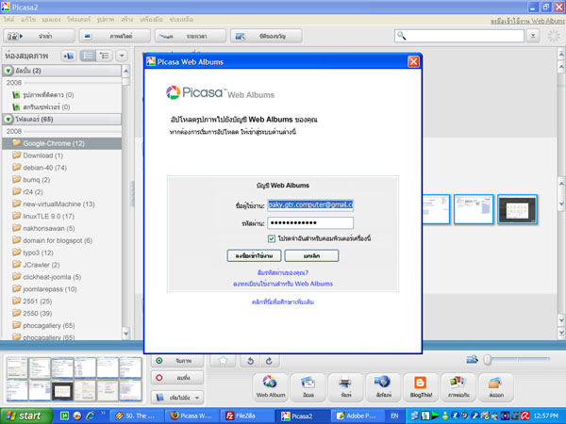Click the Web Album upload button
Screen dimensions: 566x424
coord(271,387)
